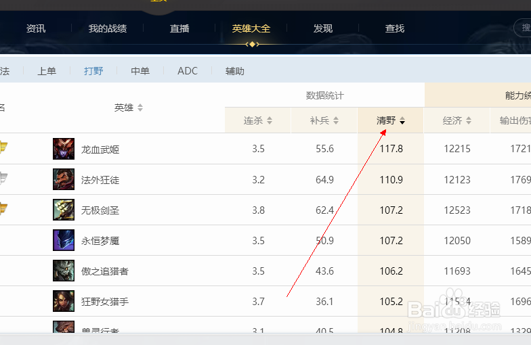
Task: Open hero name 永恒梦魇
Action: pyautogui.click(x=100, y=241)
